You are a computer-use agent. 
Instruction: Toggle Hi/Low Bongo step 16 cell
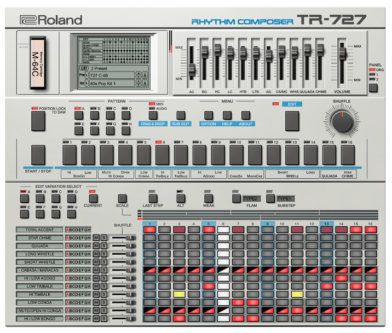(371, 319)
